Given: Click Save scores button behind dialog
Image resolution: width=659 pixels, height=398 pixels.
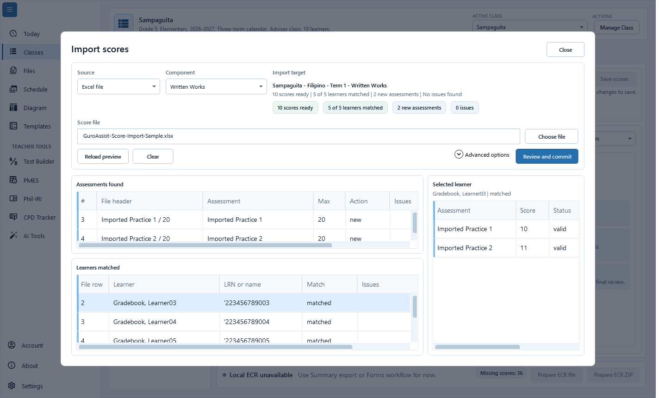Looking at the screenshot, I should click(614, 79).
